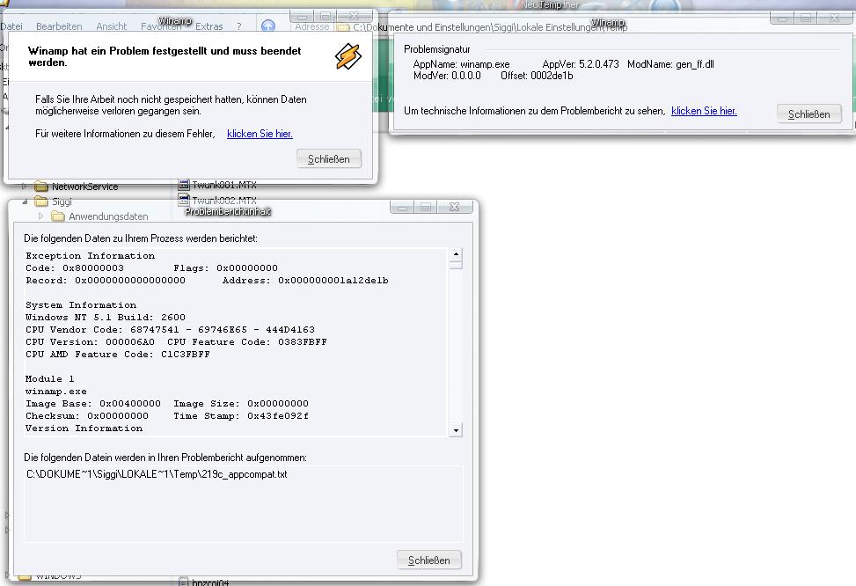Click the Adresse label in Explorer
The image size is (856, 586).
312,26
